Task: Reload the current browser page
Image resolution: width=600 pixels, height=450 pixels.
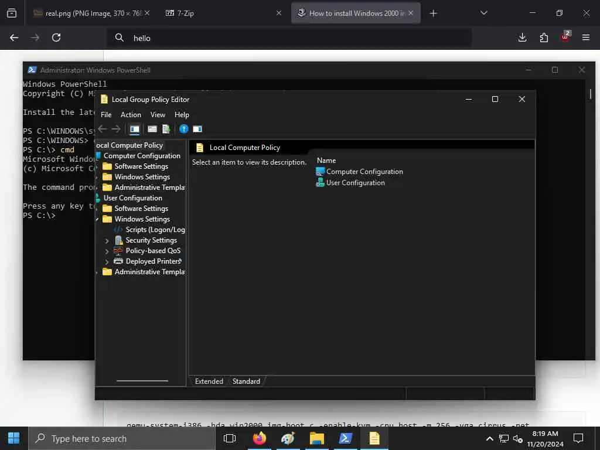Action: pyautogui.click(x=56, y=37)
